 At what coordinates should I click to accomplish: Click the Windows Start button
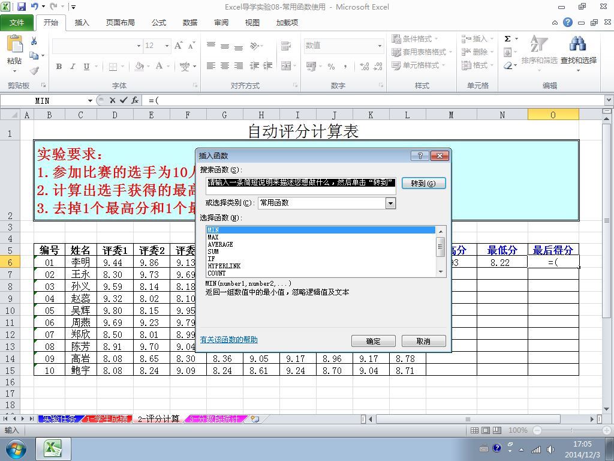(16, 449)
